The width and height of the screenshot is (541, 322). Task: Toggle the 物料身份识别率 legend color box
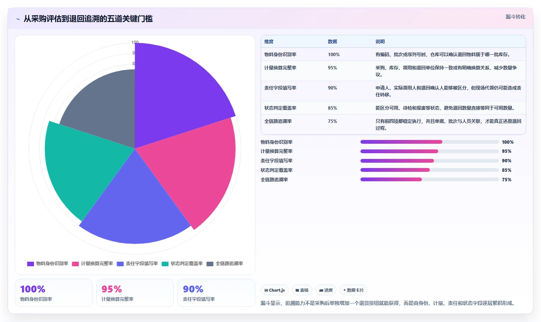[x=30, y=264]
